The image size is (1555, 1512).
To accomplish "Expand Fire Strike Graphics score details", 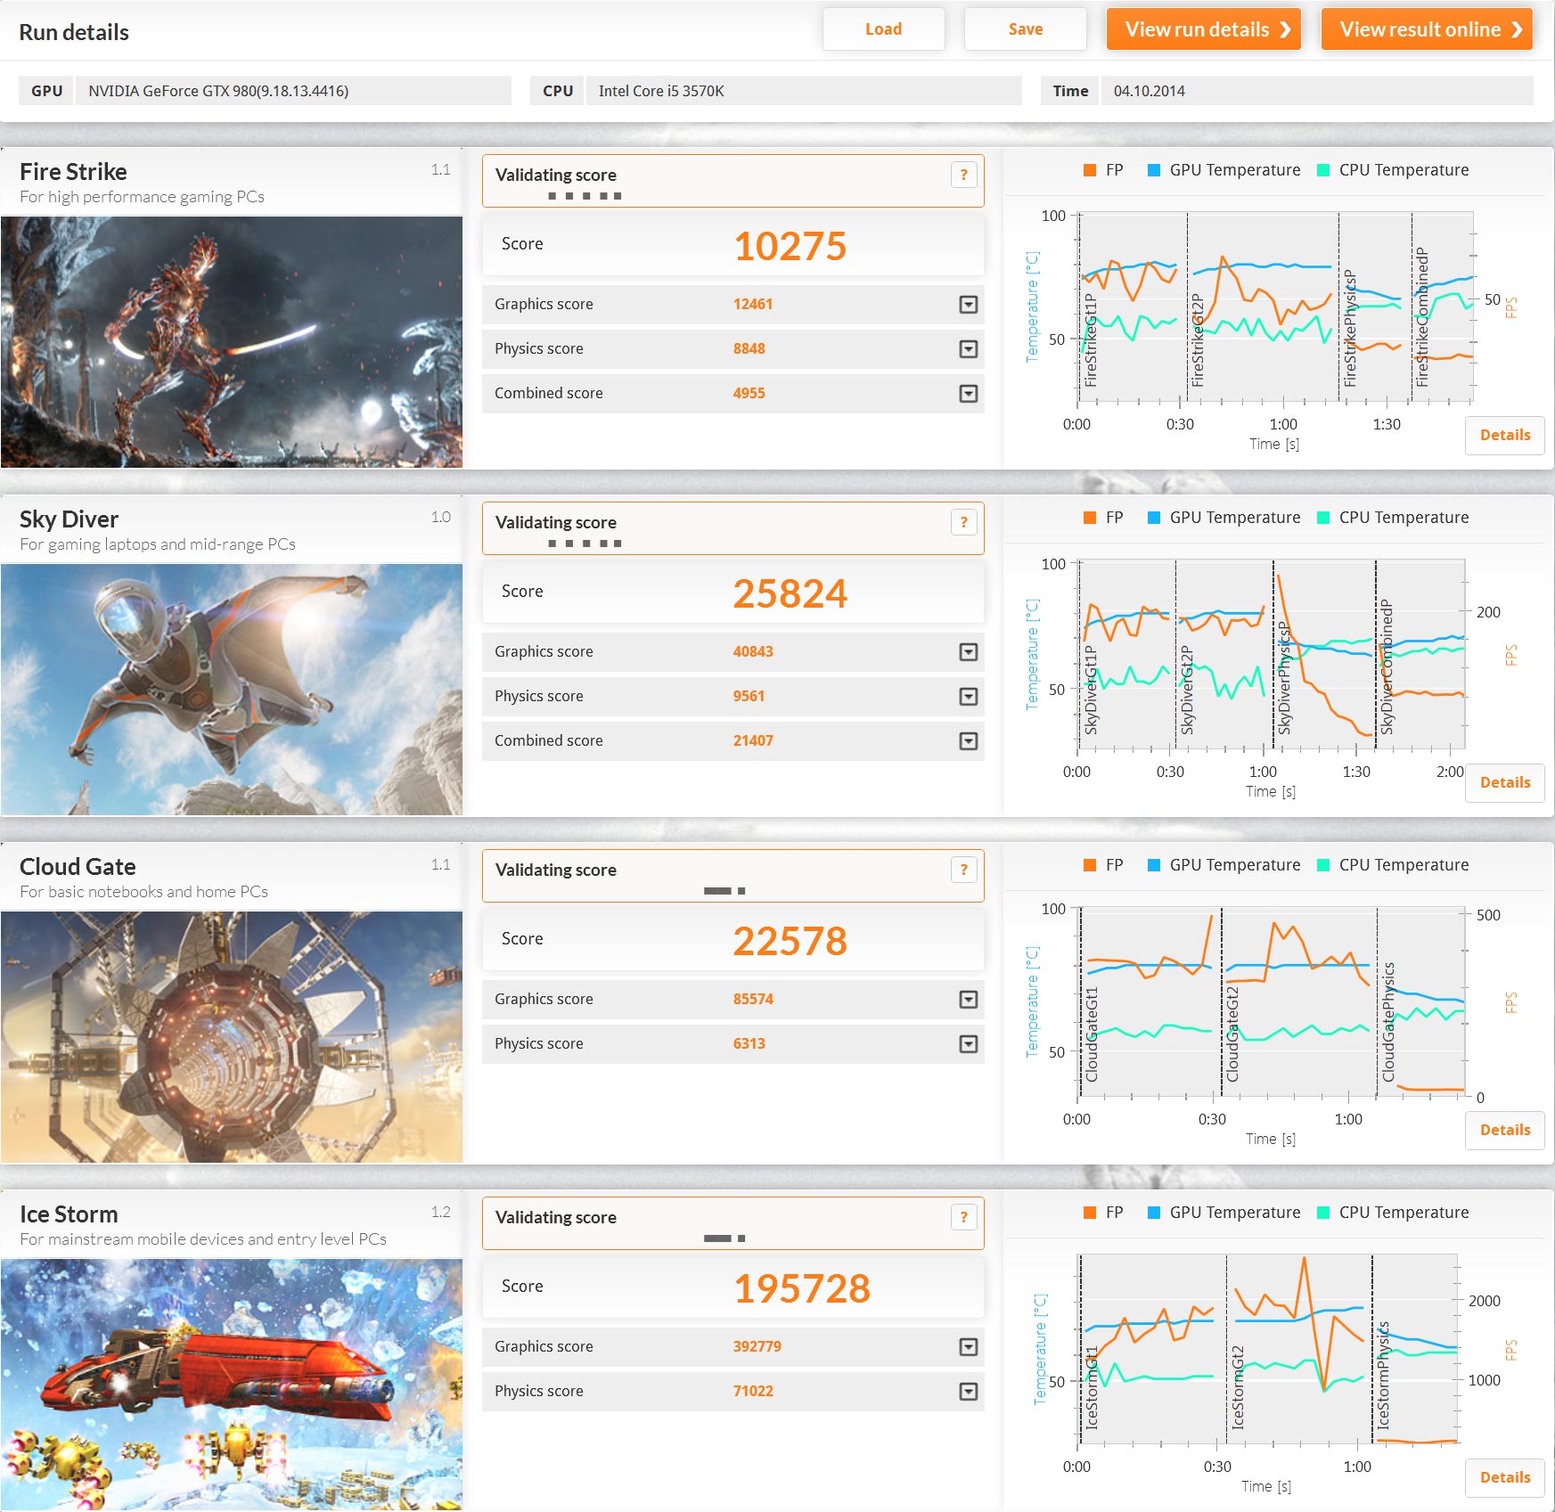I will 968,305.
